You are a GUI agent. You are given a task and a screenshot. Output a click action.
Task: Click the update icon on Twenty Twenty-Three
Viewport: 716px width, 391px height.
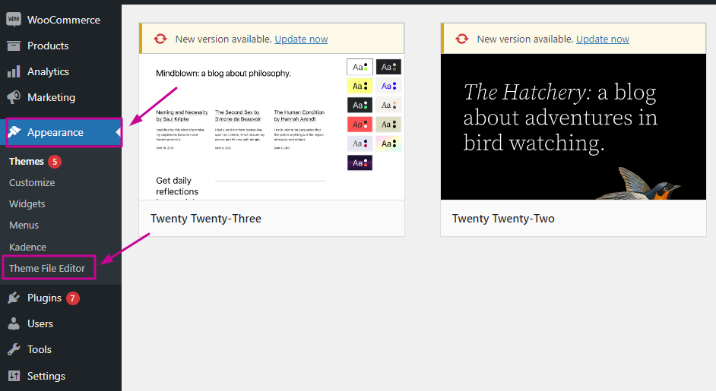[x=160, y=39]
